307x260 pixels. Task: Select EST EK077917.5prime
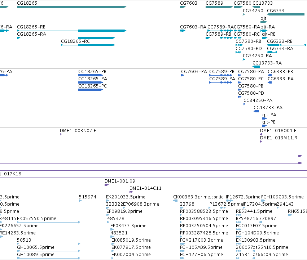113,251
